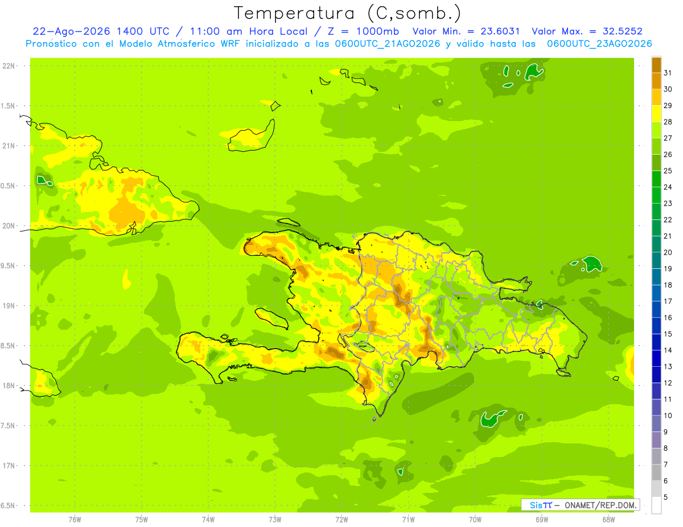Click the "27" label on the color scale
This screenshot has width=683, height=527.
tap(668, 138)
